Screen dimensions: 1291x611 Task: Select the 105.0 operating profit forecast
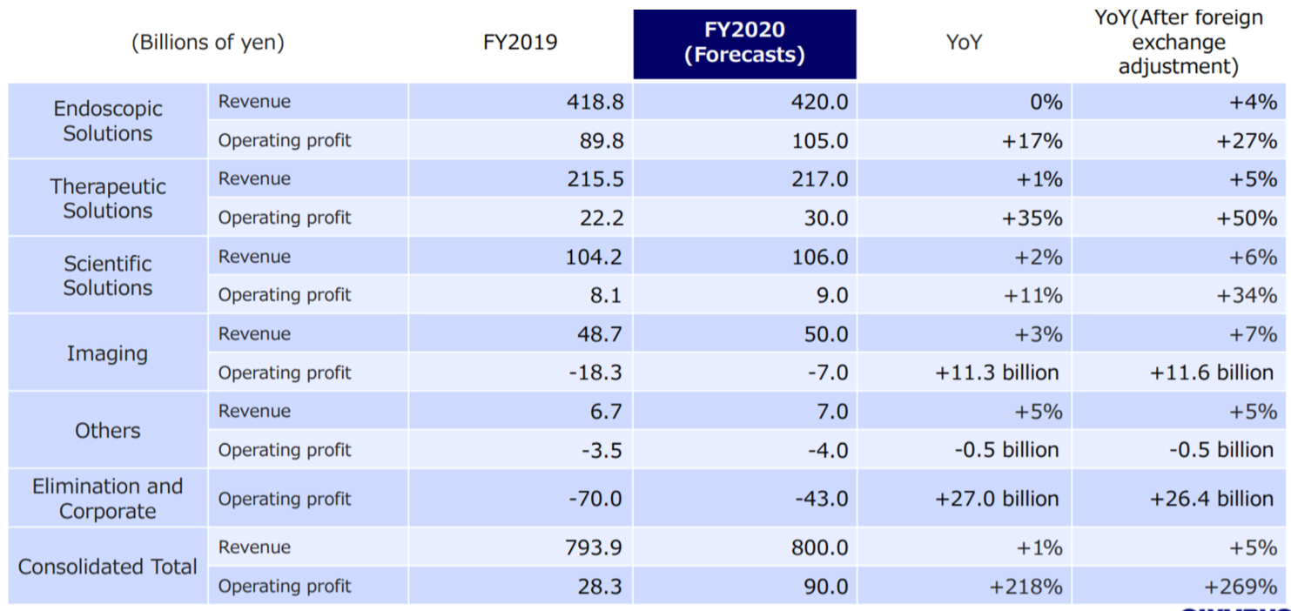[745, 140]
